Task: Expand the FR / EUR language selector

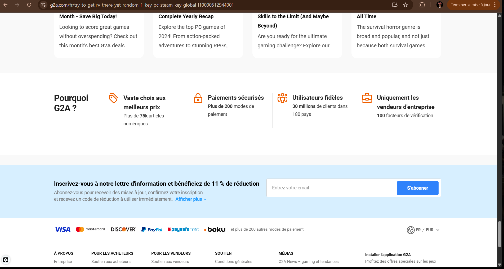Action: click(x=423, y=230)
